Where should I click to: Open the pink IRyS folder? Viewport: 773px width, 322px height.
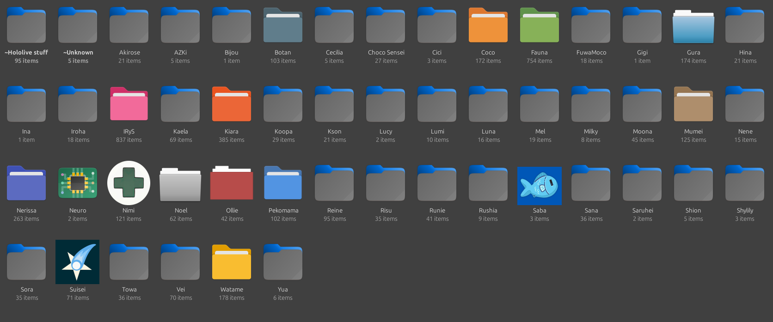[129, 104]
